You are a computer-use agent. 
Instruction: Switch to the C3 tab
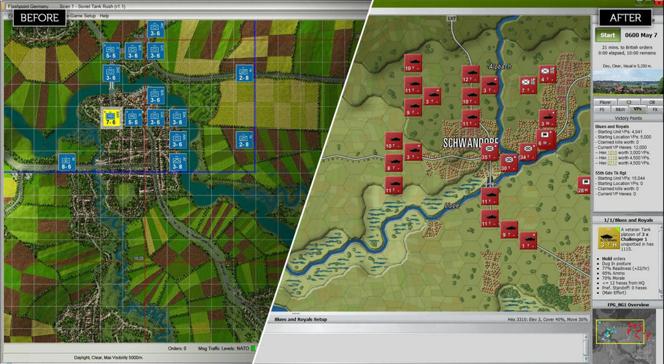[x=629, y=102]
